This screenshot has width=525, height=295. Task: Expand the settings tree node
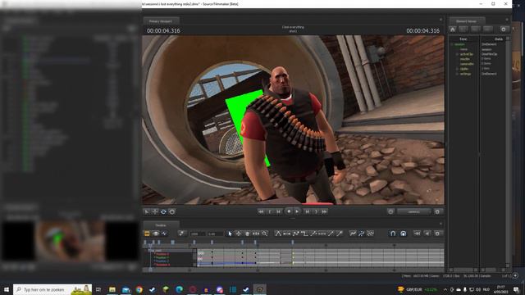click(x=457, y=74)
